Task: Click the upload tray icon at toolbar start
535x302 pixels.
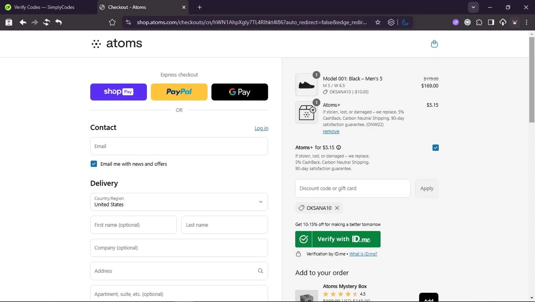Action: 9,22
